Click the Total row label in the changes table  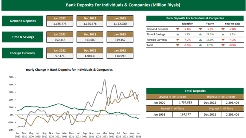click(150, 45)
